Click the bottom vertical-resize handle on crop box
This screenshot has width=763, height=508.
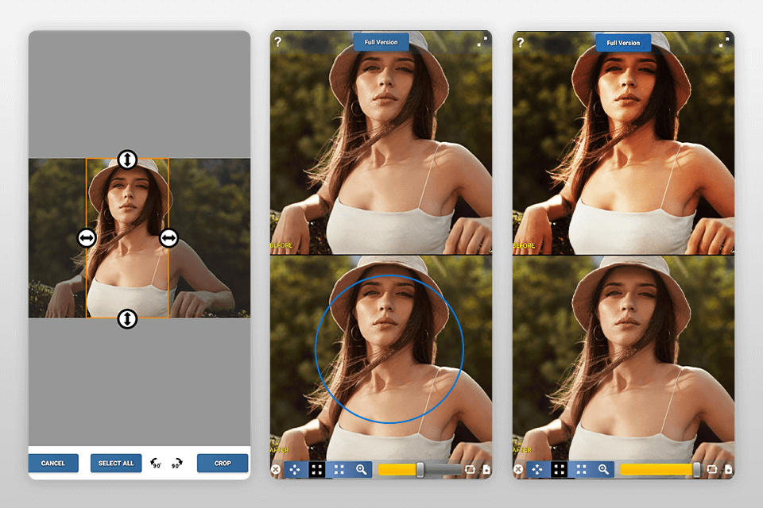pos(127,319)
